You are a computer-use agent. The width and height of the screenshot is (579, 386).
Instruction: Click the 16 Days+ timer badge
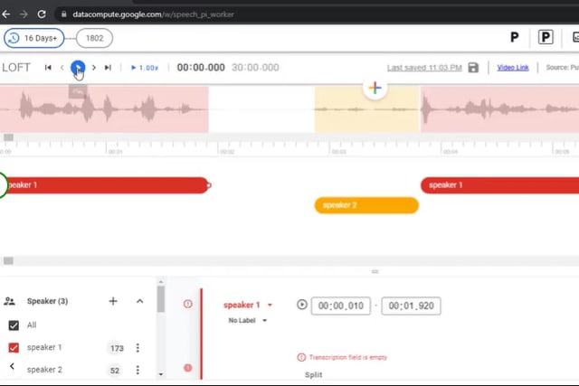click(x=34, y=38)
